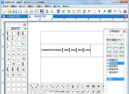Open the 插入(I) menu
The width and height of the screenshot is (129, 94).
click(22, 6)
